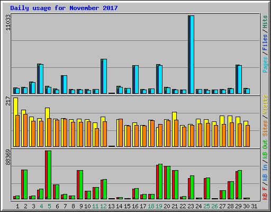The width and height of the screenshot is (271, 212).
Task: Select green weekend day label "11"
Action: (x=95, y=206)
